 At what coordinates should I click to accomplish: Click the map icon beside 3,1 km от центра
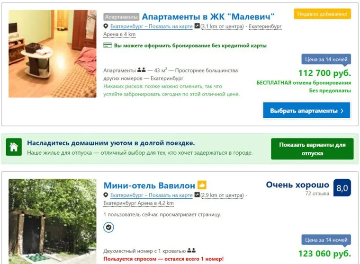pyautogui.click(x=197, y=26)
